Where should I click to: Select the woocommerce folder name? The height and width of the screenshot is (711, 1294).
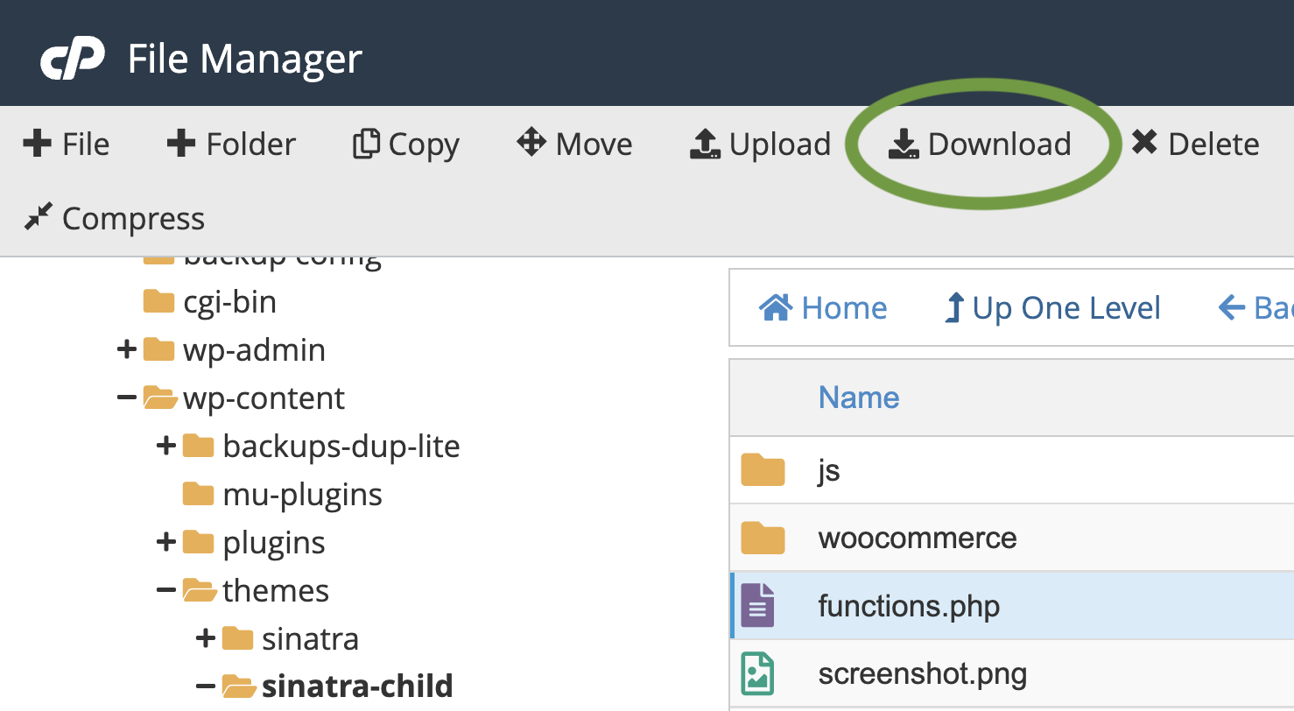(918, 538)
